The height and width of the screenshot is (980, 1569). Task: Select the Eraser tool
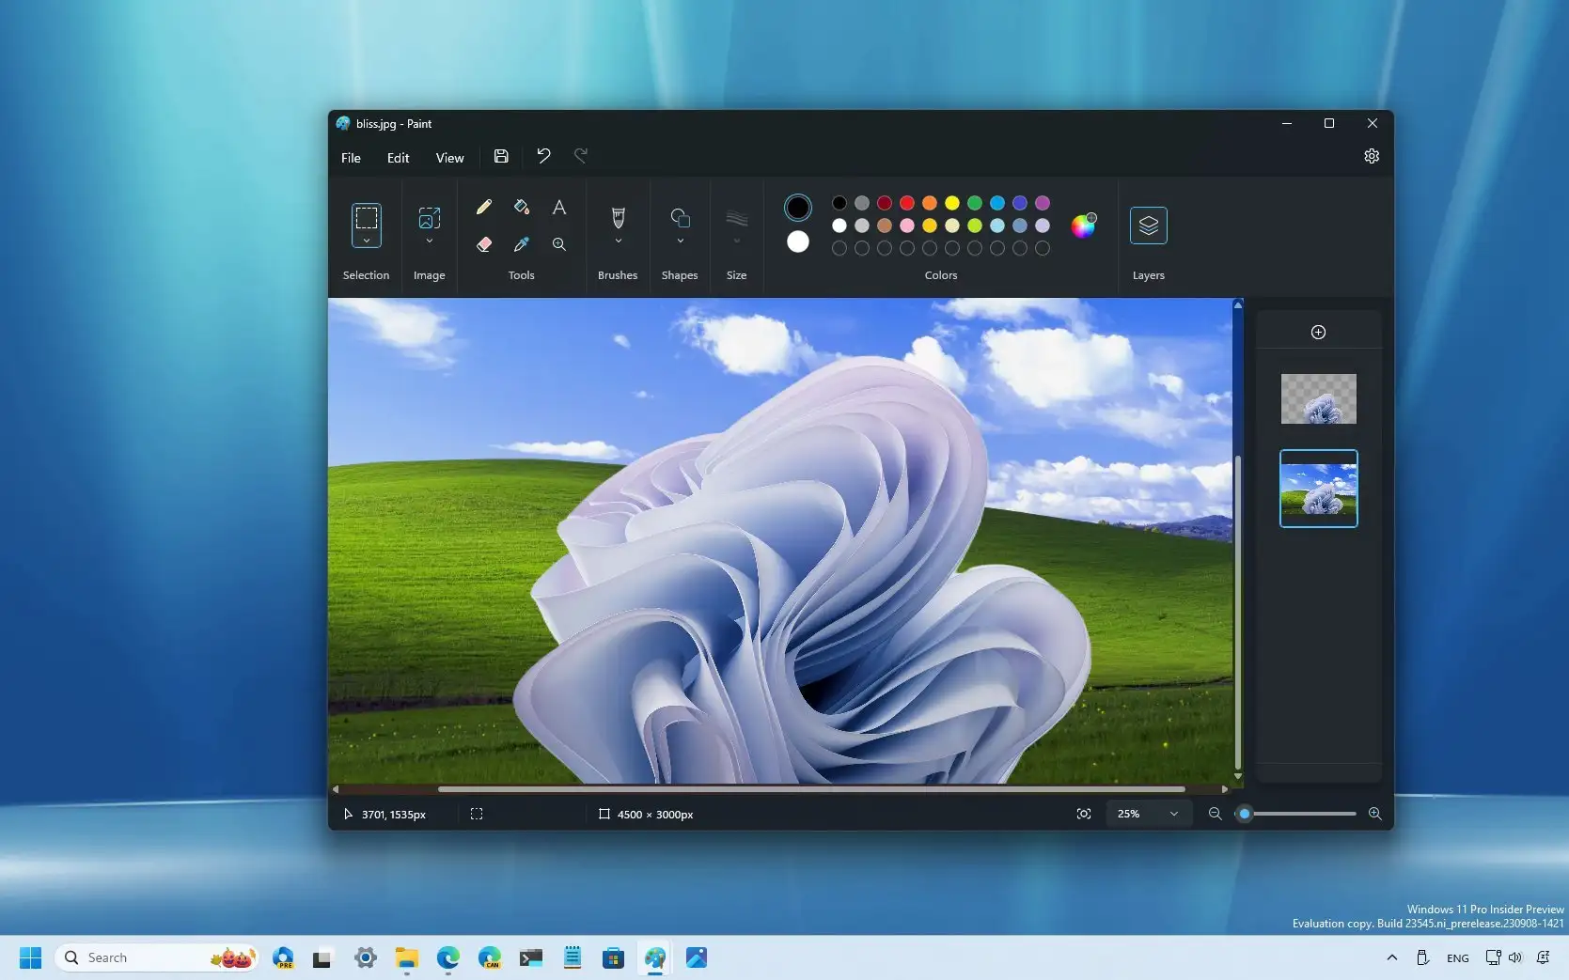click(483, 244)
